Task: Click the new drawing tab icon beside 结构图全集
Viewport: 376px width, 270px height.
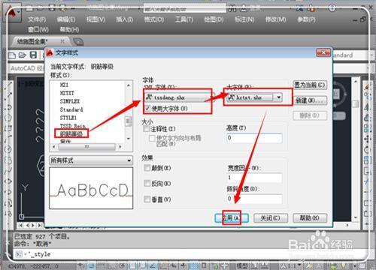Action: tap(78, 41)
